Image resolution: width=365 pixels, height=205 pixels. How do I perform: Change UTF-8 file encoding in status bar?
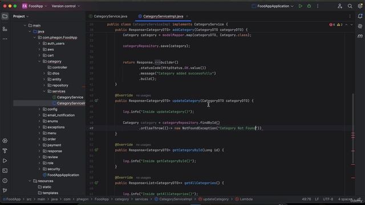click(x=328, y=199)
